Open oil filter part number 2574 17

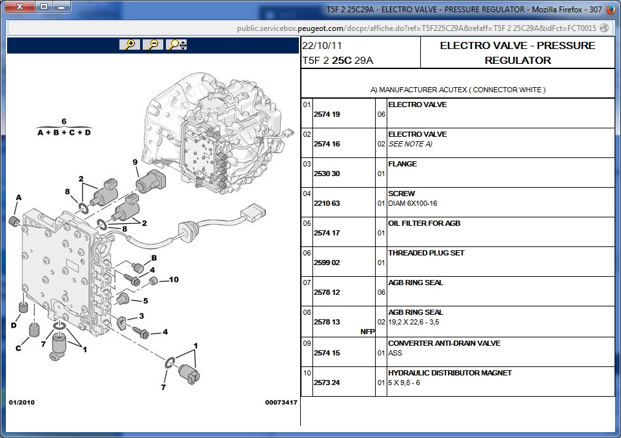tap(327, 233)
